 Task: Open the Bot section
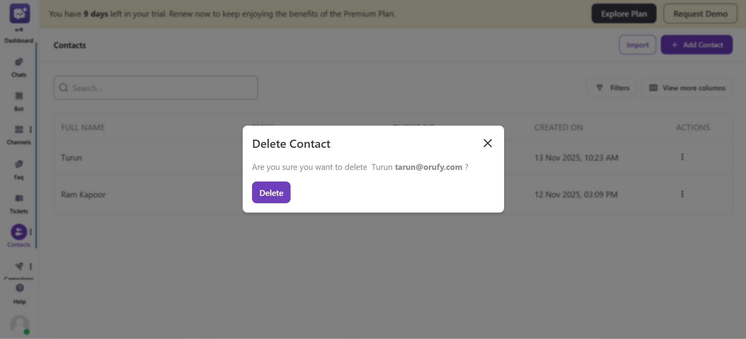click(x=19, y=96)
